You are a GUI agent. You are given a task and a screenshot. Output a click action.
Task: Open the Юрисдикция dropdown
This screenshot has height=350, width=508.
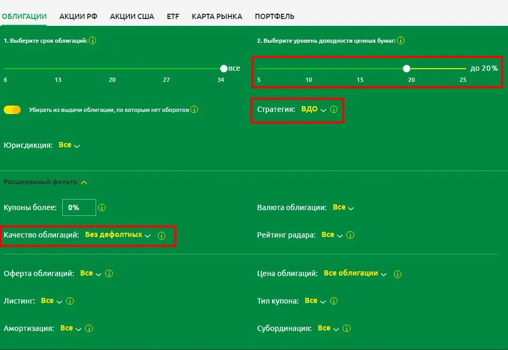click(x=69, y=145)
